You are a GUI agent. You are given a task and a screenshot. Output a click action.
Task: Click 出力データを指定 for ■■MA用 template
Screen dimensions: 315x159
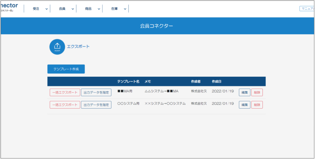click(x=96, y=92)
